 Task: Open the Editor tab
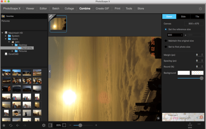[43, 9]
